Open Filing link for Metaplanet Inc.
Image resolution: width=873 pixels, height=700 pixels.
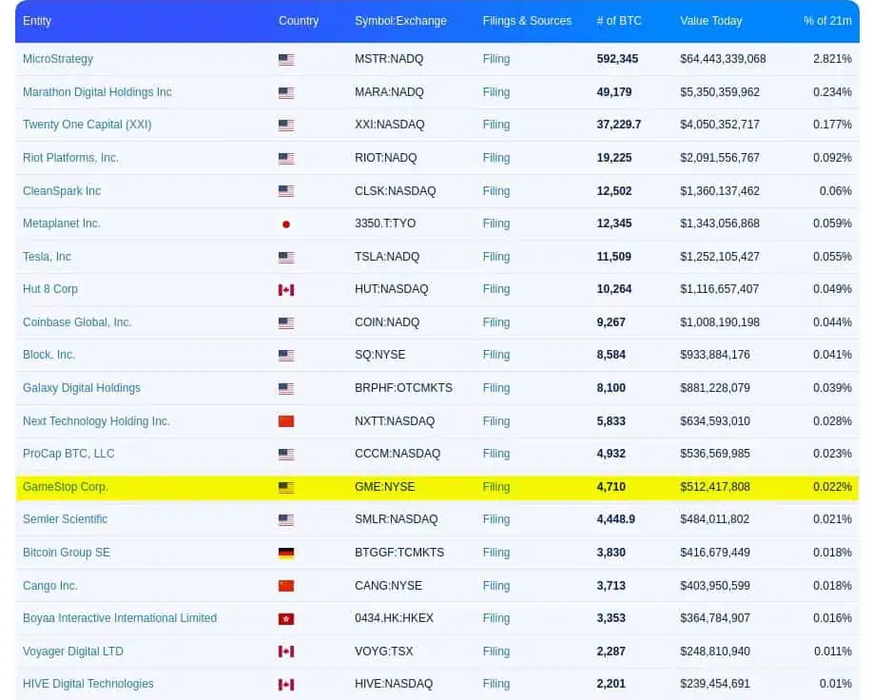coord(496,224)
